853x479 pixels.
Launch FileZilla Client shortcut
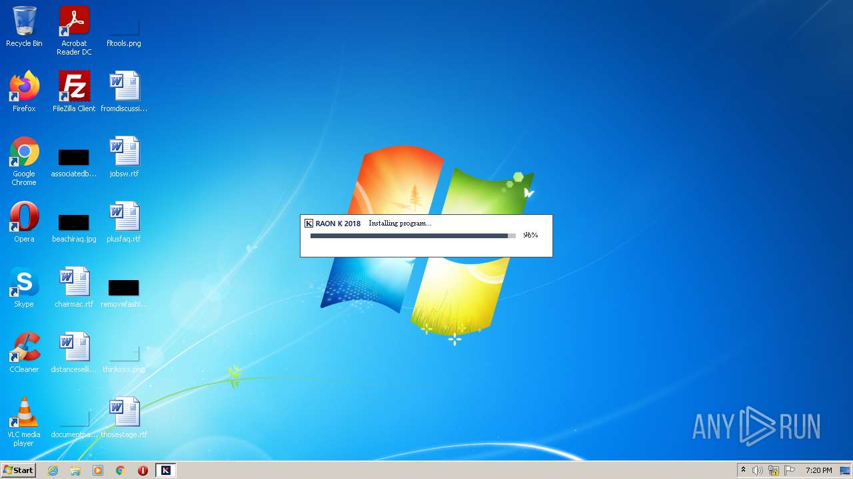(x=74, y=92)
